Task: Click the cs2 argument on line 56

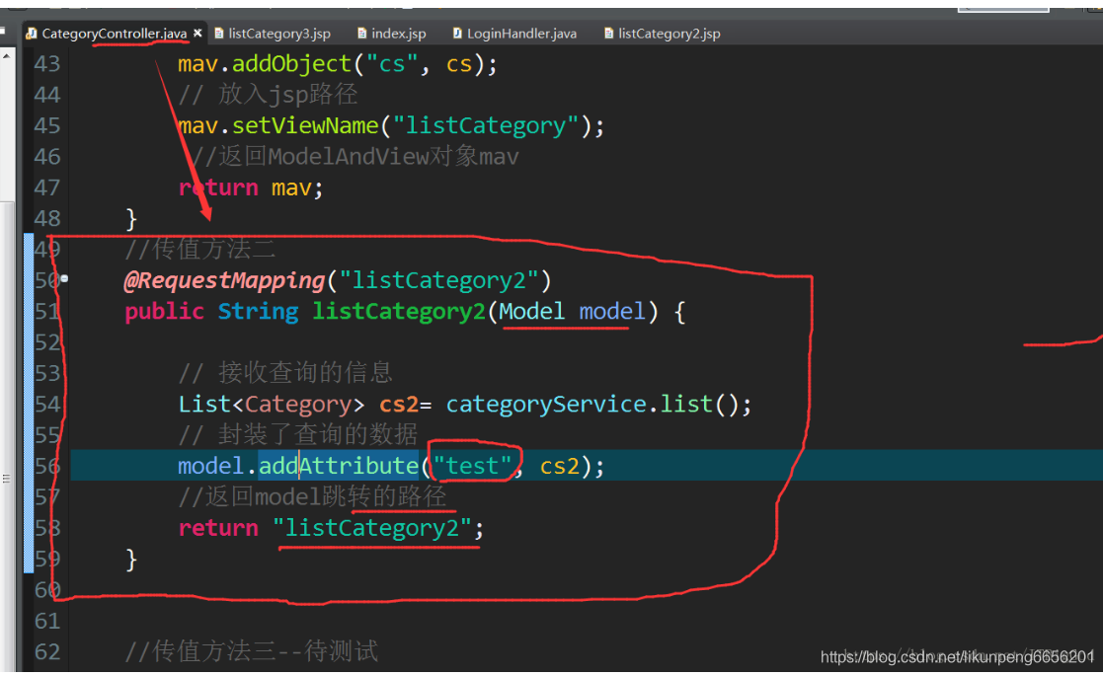Action: [x=559, y=466]
